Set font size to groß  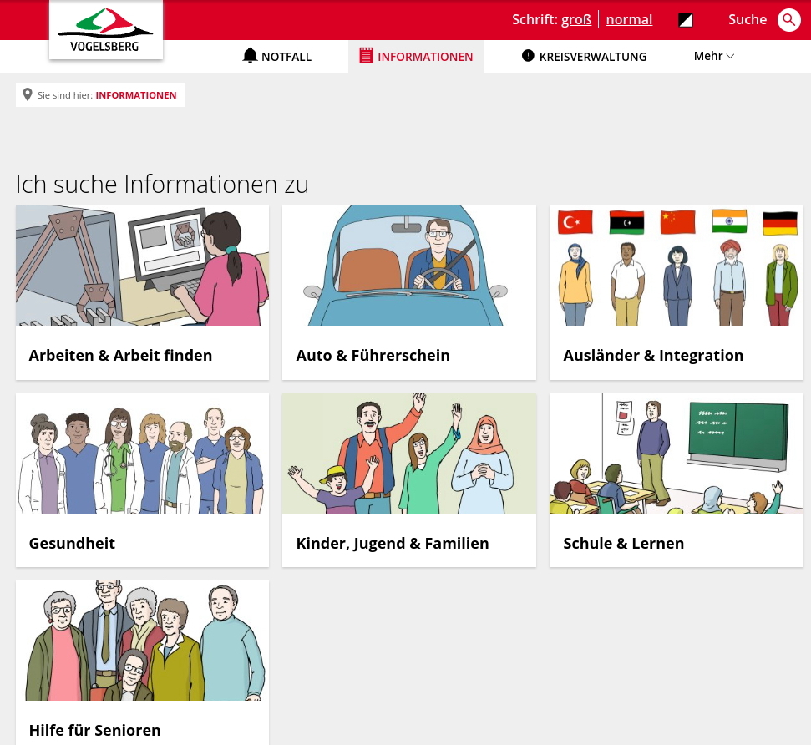575,19
